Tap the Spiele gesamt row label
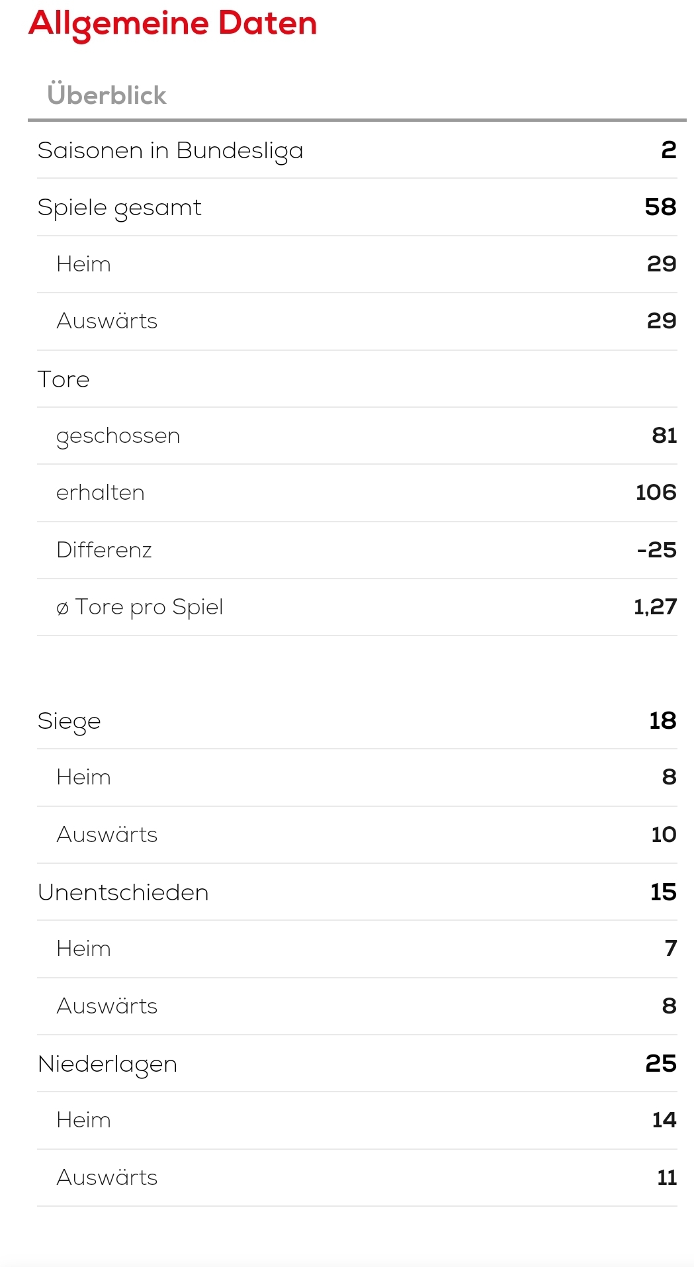 tap(119, 208)
